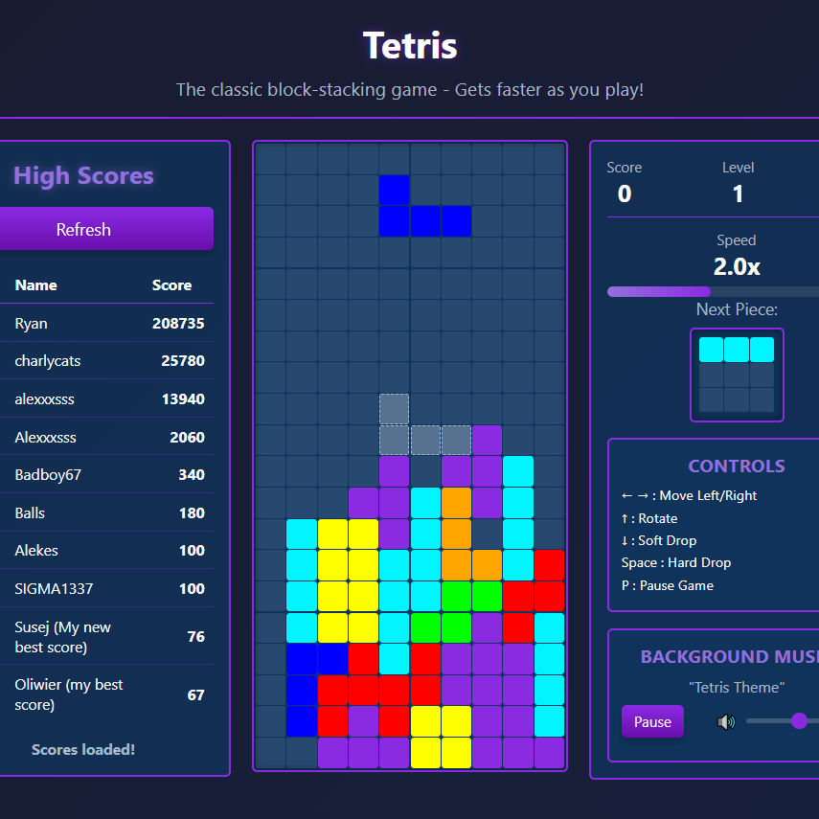
Task: Click the ghost piece landing outline
Action: (424, 439)
